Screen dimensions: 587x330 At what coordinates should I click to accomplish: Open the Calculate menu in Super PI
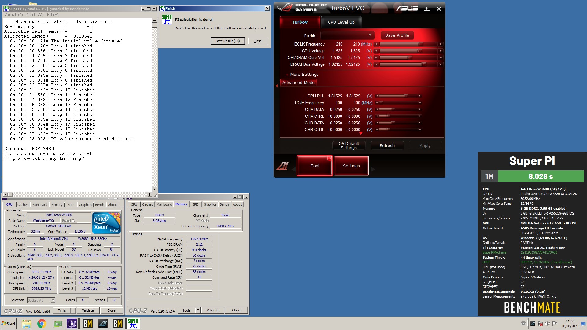tap(13, 15)
